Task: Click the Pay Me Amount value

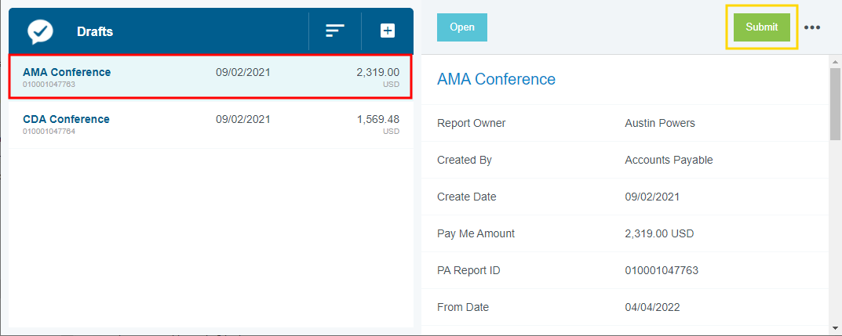Action: tap(659, 233)
